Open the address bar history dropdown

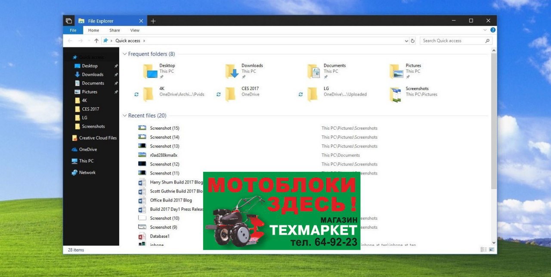[407, 40]
